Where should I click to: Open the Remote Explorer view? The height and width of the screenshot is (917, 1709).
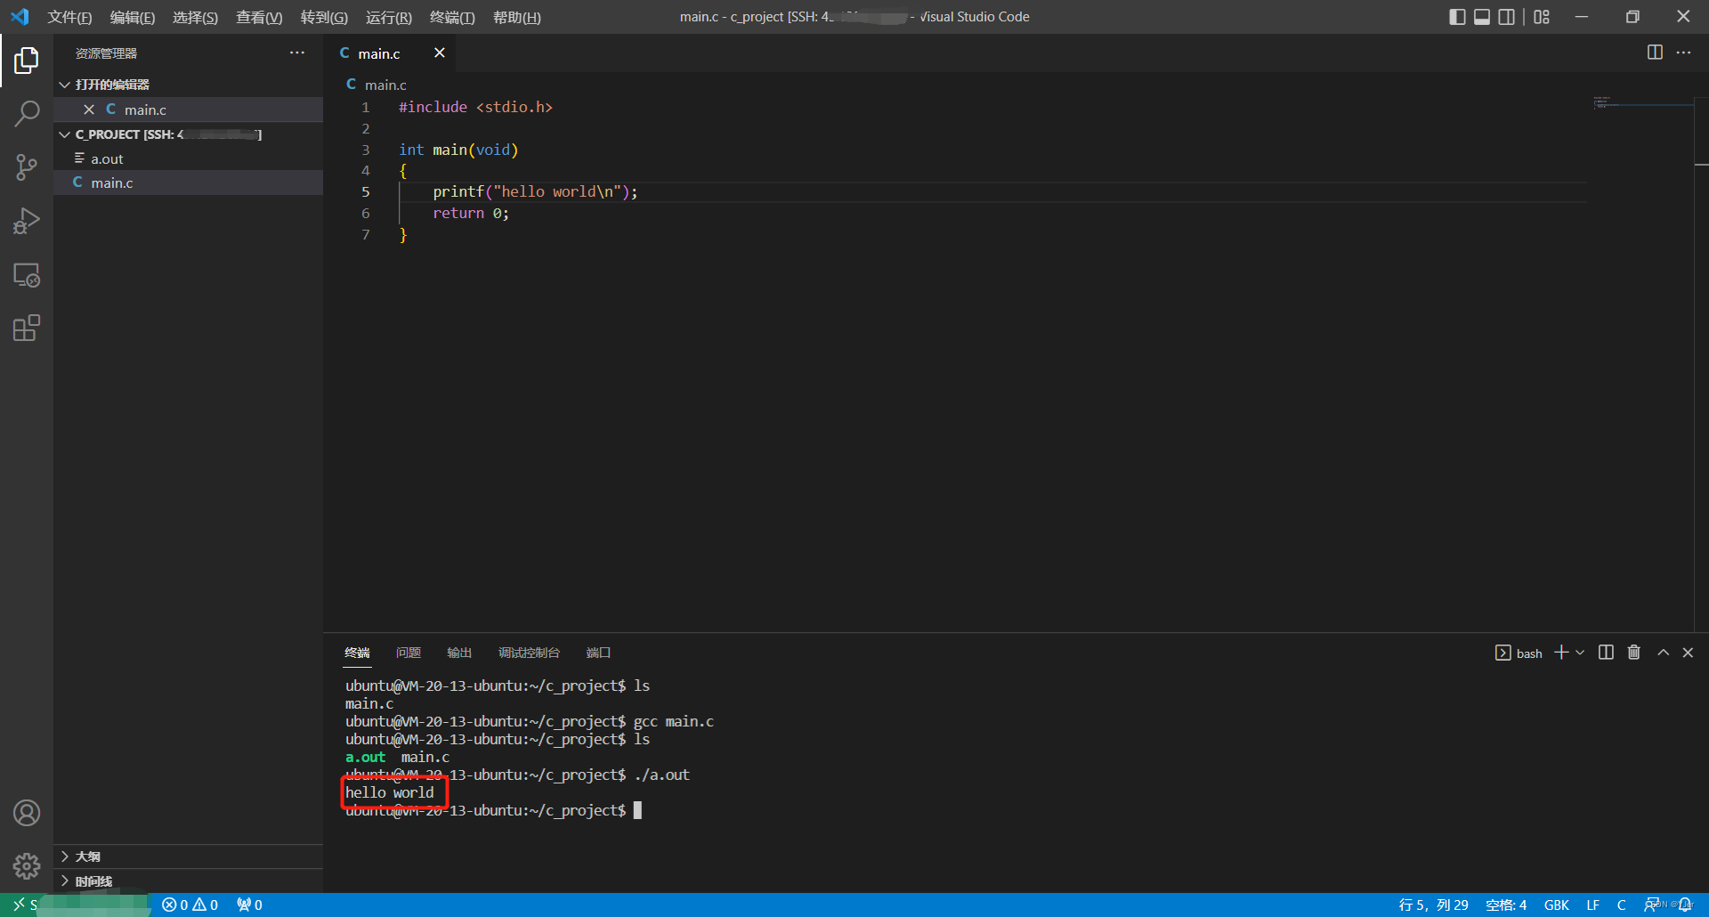coord(27,275)
